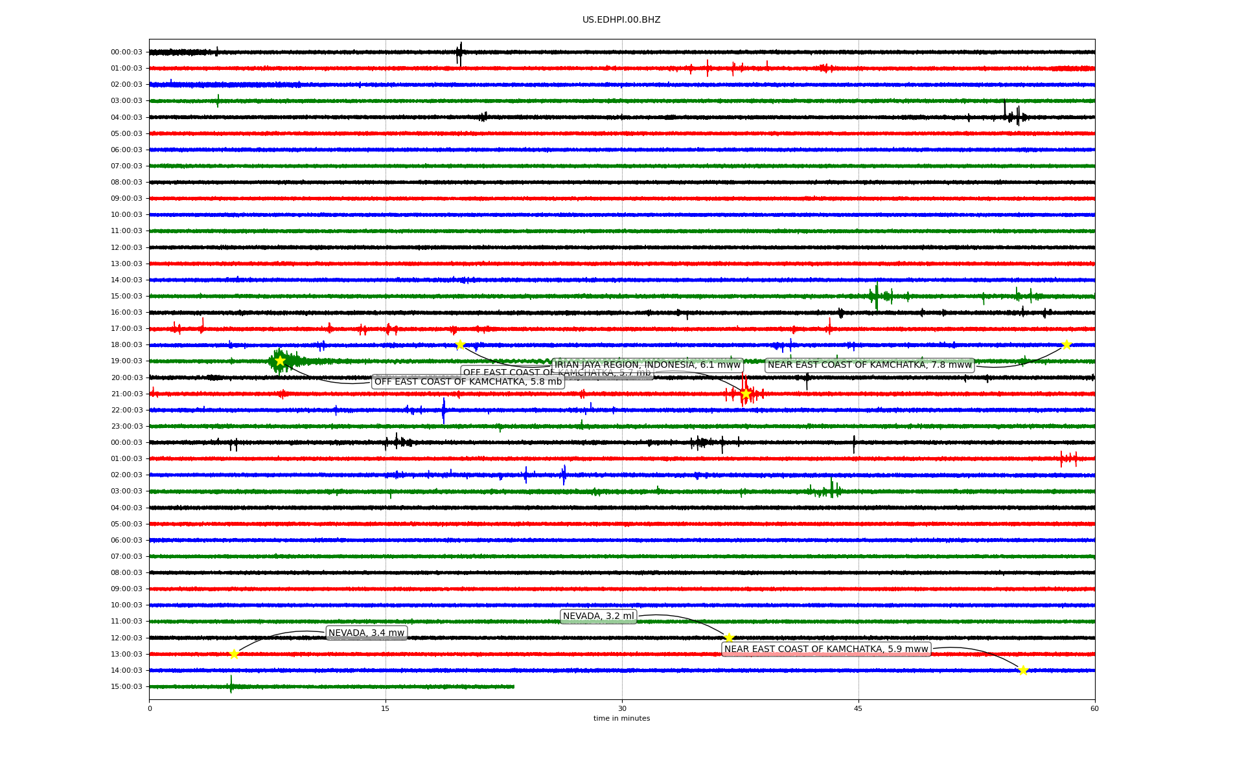The height and width of the screenshot is (777, 1244).
Task: Click the star on the 19:00:03 green trace
Action: (280, 361)
